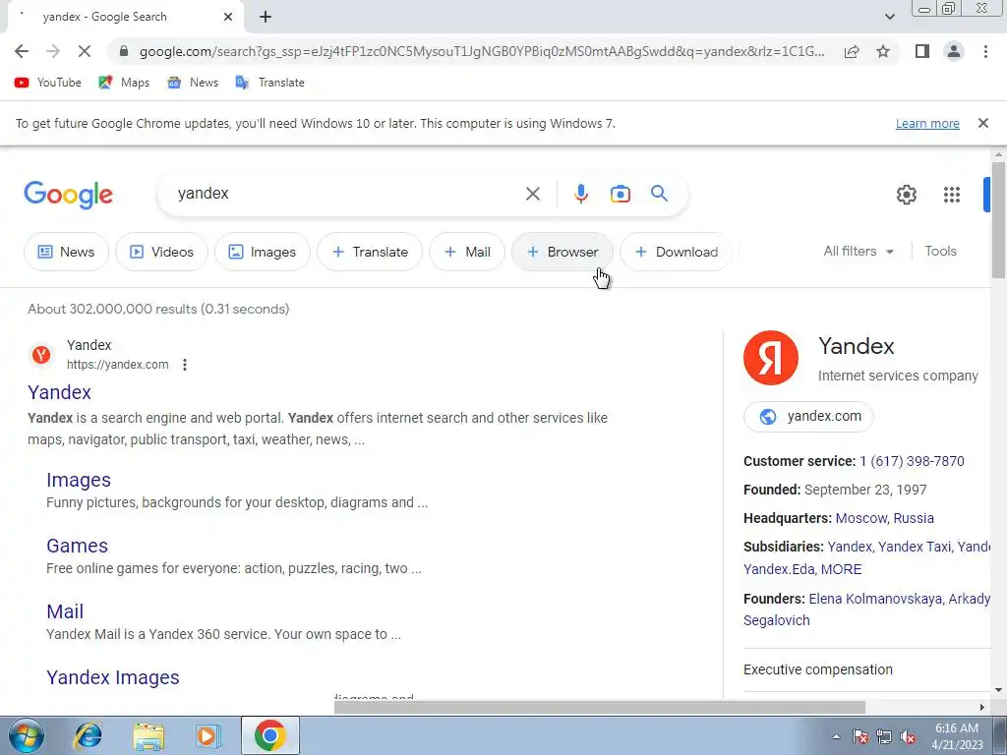
Task: Toggle the Chrome side panel icon
Action: tap(922, 51)
